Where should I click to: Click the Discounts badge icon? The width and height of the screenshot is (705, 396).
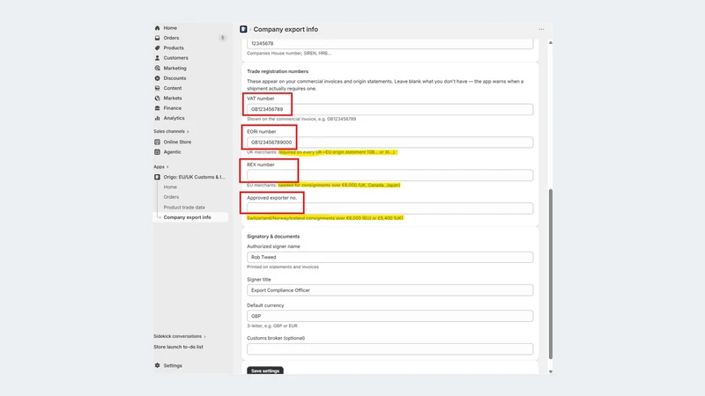tap(158, 78)
